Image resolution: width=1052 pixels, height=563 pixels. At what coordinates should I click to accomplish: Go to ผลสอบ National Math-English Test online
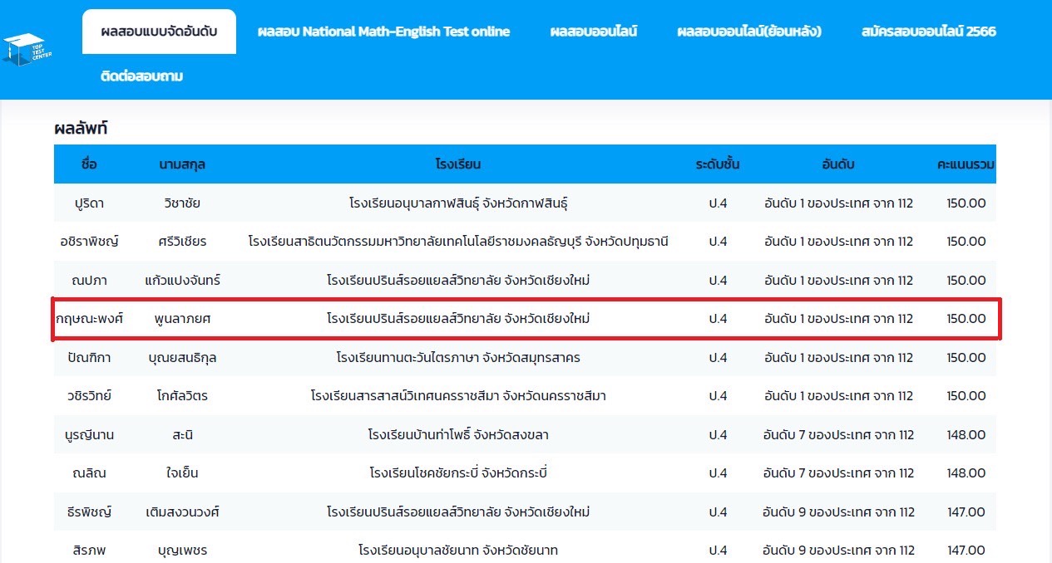tap(383, 32)
